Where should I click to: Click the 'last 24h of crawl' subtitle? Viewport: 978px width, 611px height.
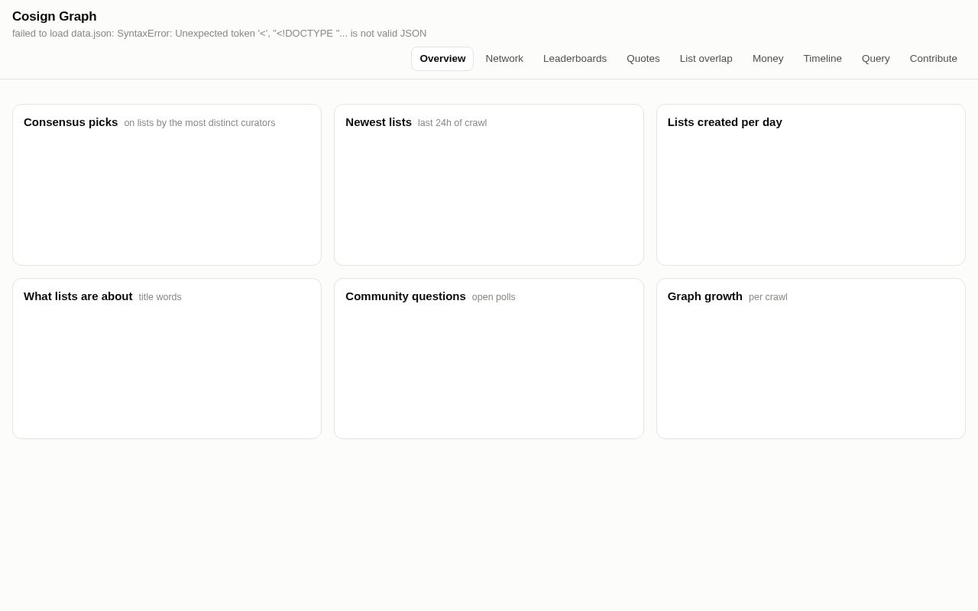452,123
